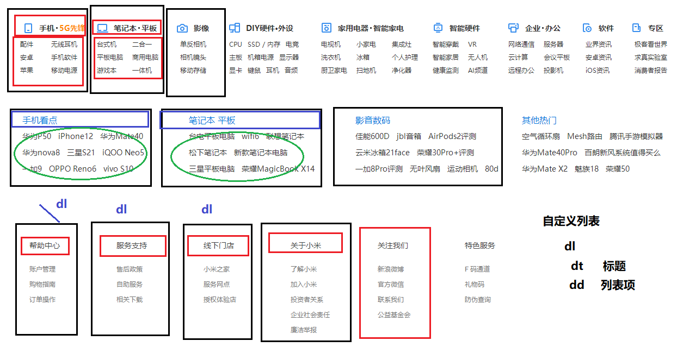Click the 极客看世界 link
Viewport: 683px width, 347px height.
651,44
